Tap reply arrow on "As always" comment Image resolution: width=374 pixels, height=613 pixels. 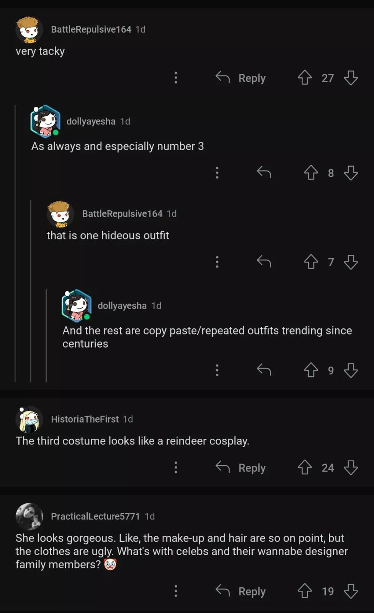point(264,173)
